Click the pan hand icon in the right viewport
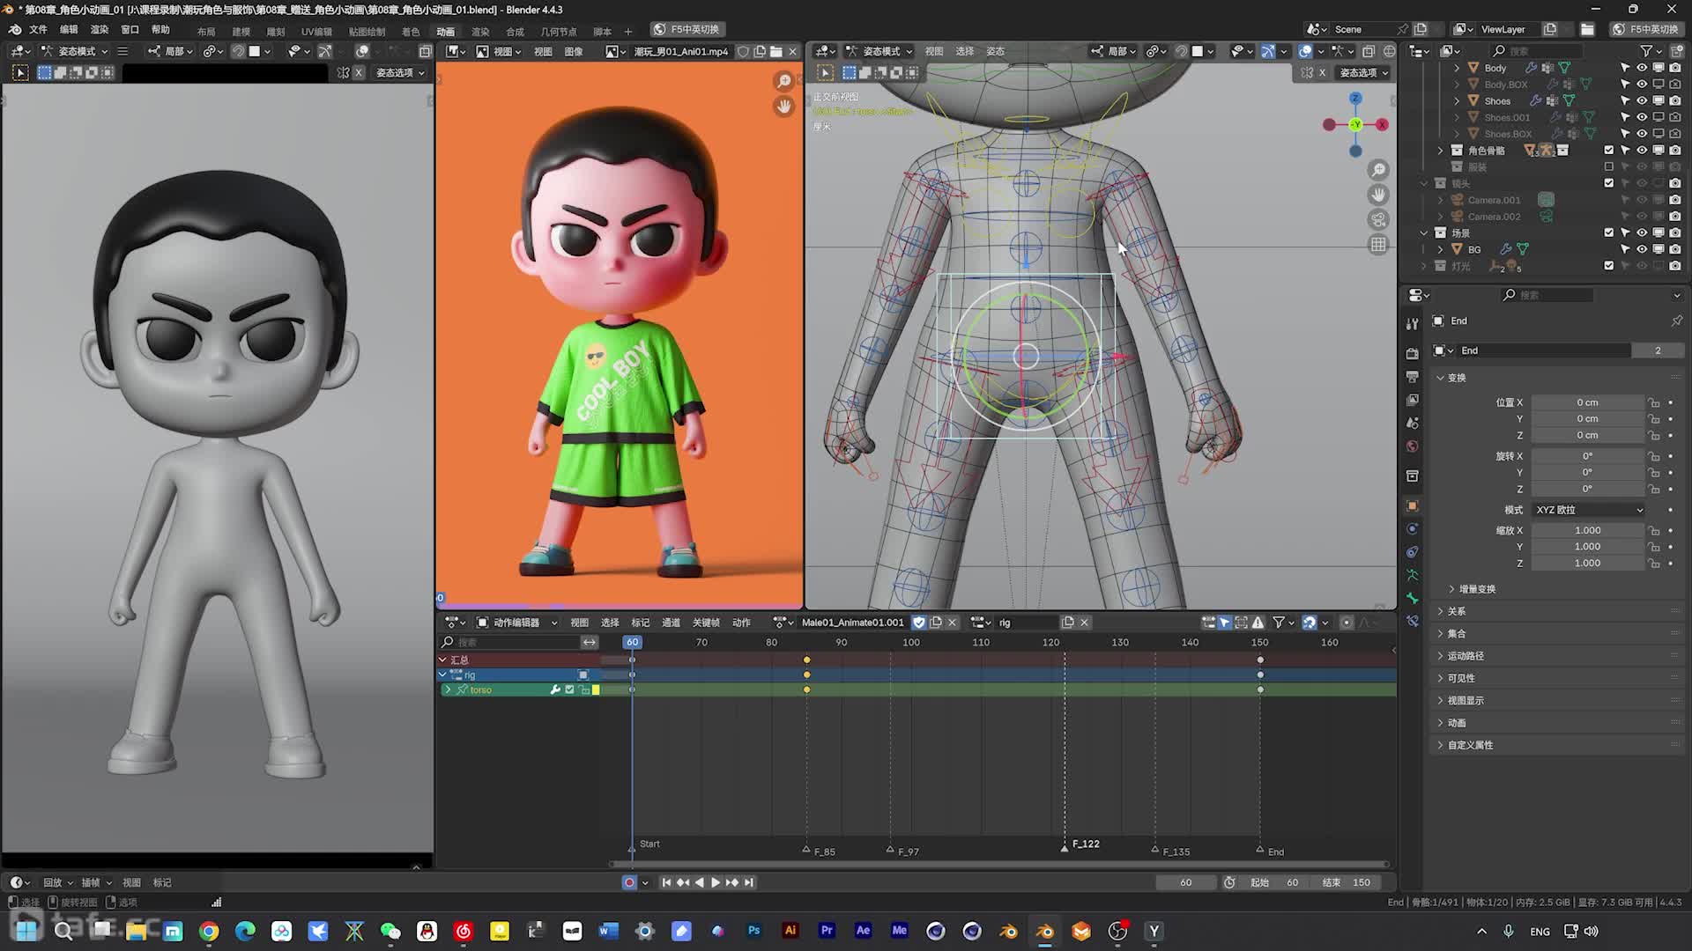Image resolution: width=1692 pixels, height=951 pixels. [1378, 195]
